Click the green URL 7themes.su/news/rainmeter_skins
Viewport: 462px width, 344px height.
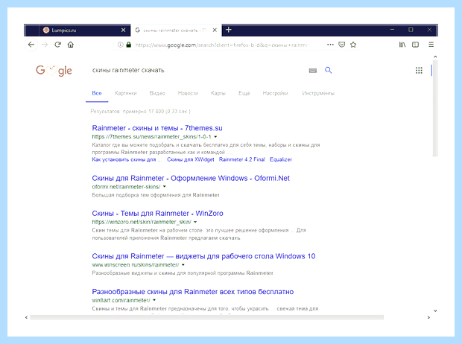coord(151,137)
